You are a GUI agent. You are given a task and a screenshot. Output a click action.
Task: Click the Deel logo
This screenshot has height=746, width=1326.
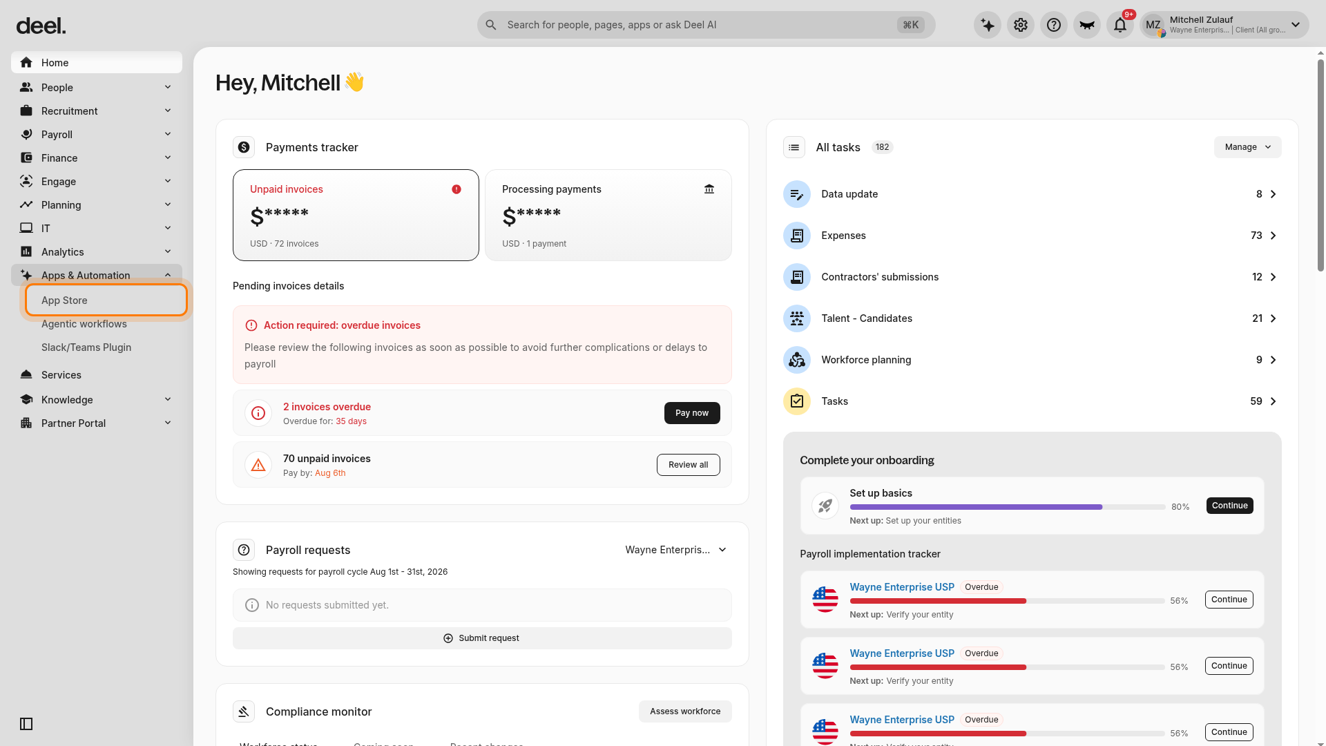point(41,26)
